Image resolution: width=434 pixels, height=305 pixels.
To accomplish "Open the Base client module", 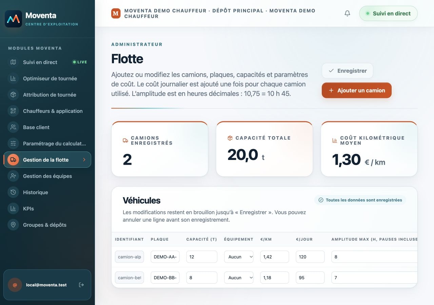I will pos(47,127).
